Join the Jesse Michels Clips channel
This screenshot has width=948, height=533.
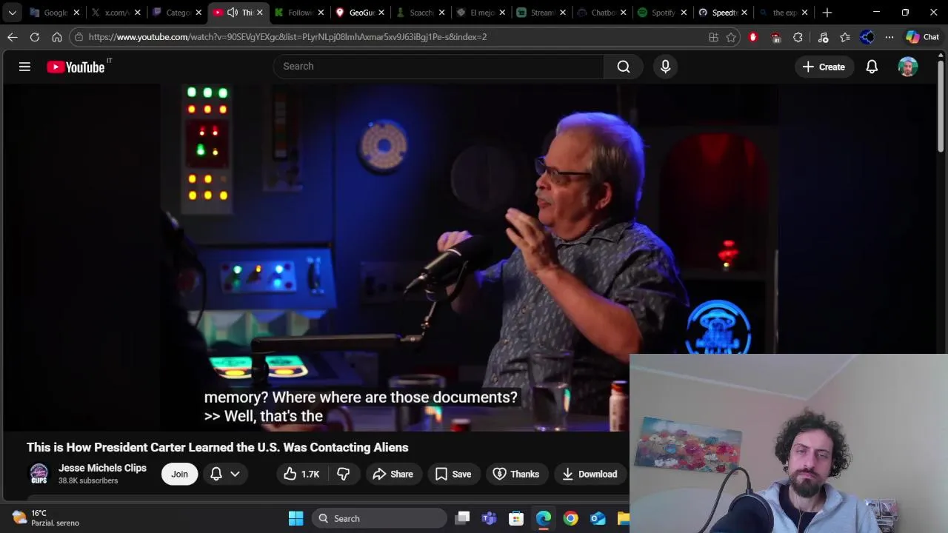tap(179, 474)
